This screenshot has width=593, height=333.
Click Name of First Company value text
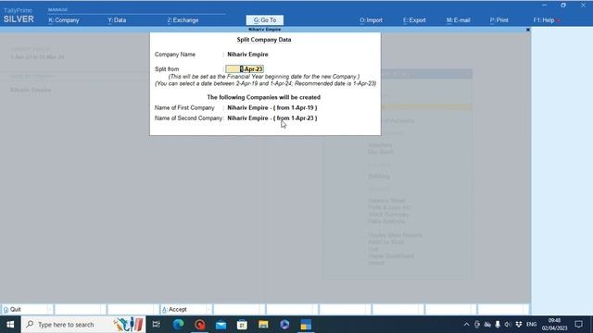(272, 108)
